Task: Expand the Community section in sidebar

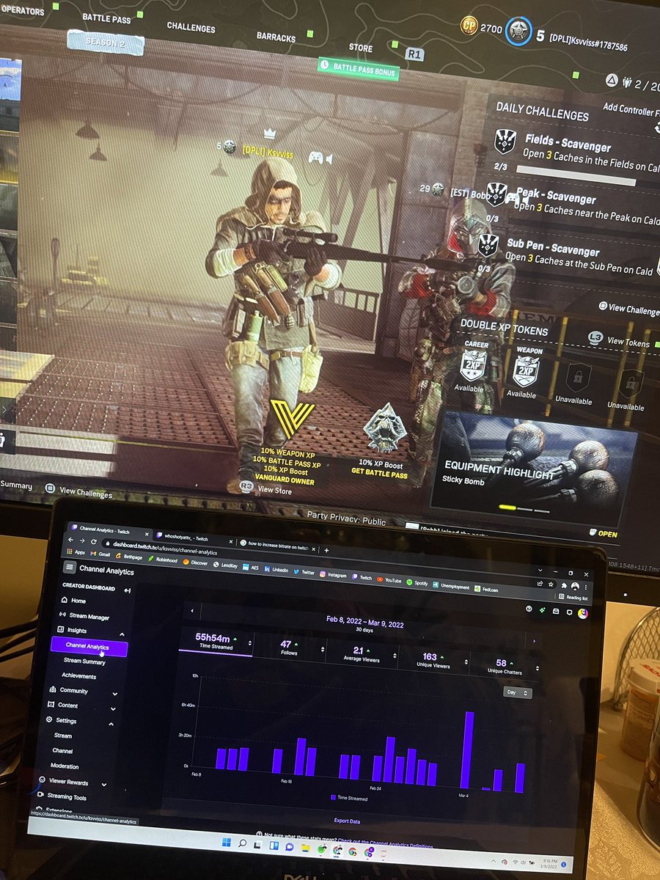Action: tap(115, 693)
